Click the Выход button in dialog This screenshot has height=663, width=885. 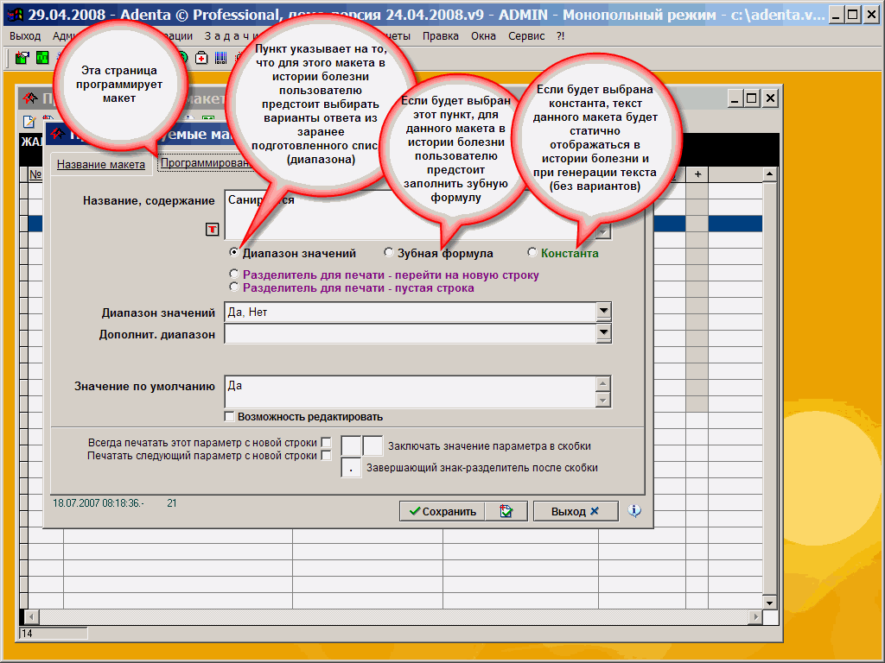575,511
